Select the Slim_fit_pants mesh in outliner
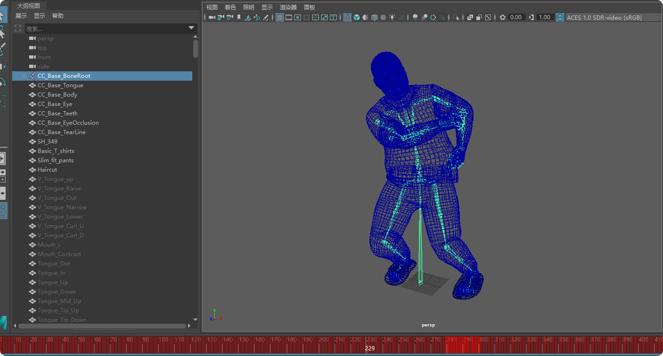Viewport: 663px width, 356px height. pyautogui.click(x=55, y=160)
